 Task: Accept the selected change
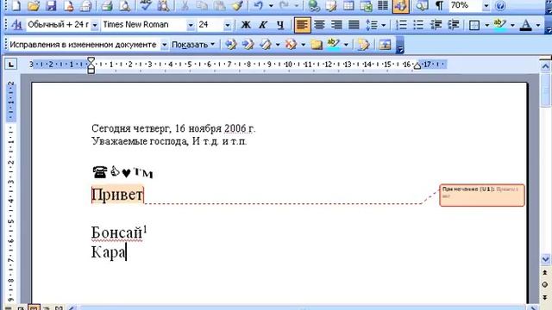coord(266,44)
